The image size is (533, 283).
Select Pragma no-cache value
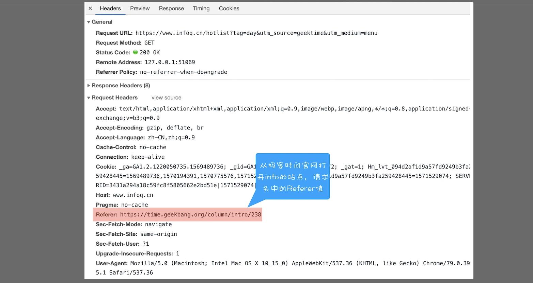click(x=135, y=205)
